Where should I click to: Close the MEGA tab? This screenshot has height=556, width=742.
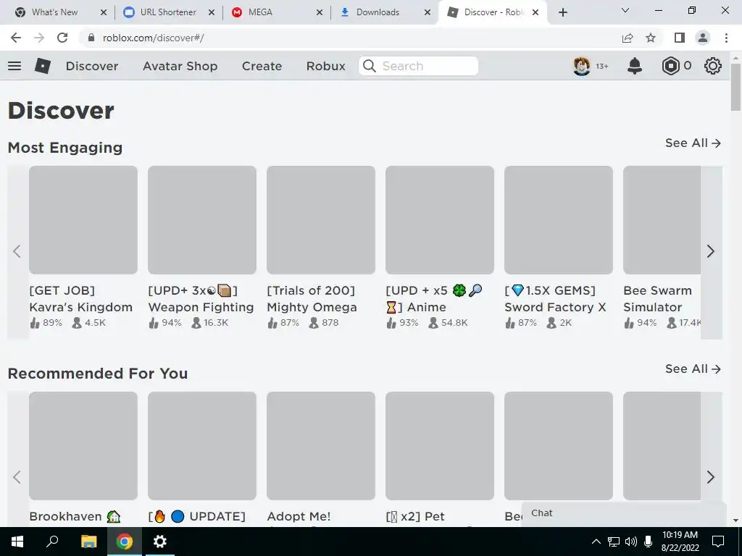(x=320, y=12)
